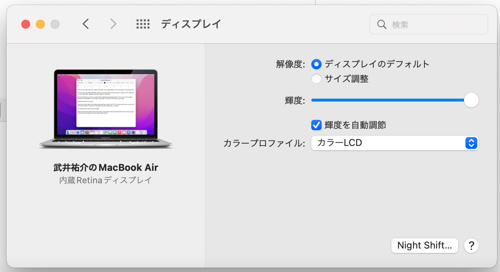Click the magnifying glass search icon
Image resolution: width=500 pixels, height=272 pixels.
click(382, 25)
